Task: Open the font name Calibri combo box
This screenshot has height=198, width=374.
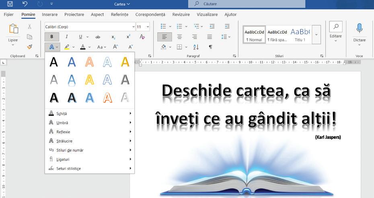Action: click(x=90, y=27)
